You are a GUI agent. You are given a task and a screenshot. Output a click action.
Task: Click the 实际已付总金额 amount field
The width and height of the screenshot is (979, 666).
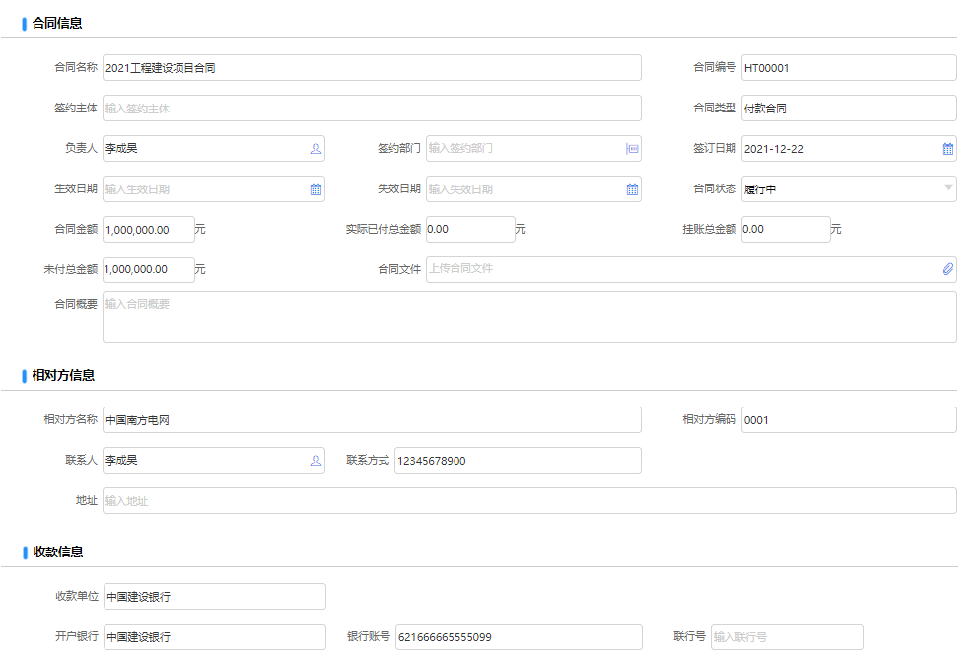tap(471, 229)
